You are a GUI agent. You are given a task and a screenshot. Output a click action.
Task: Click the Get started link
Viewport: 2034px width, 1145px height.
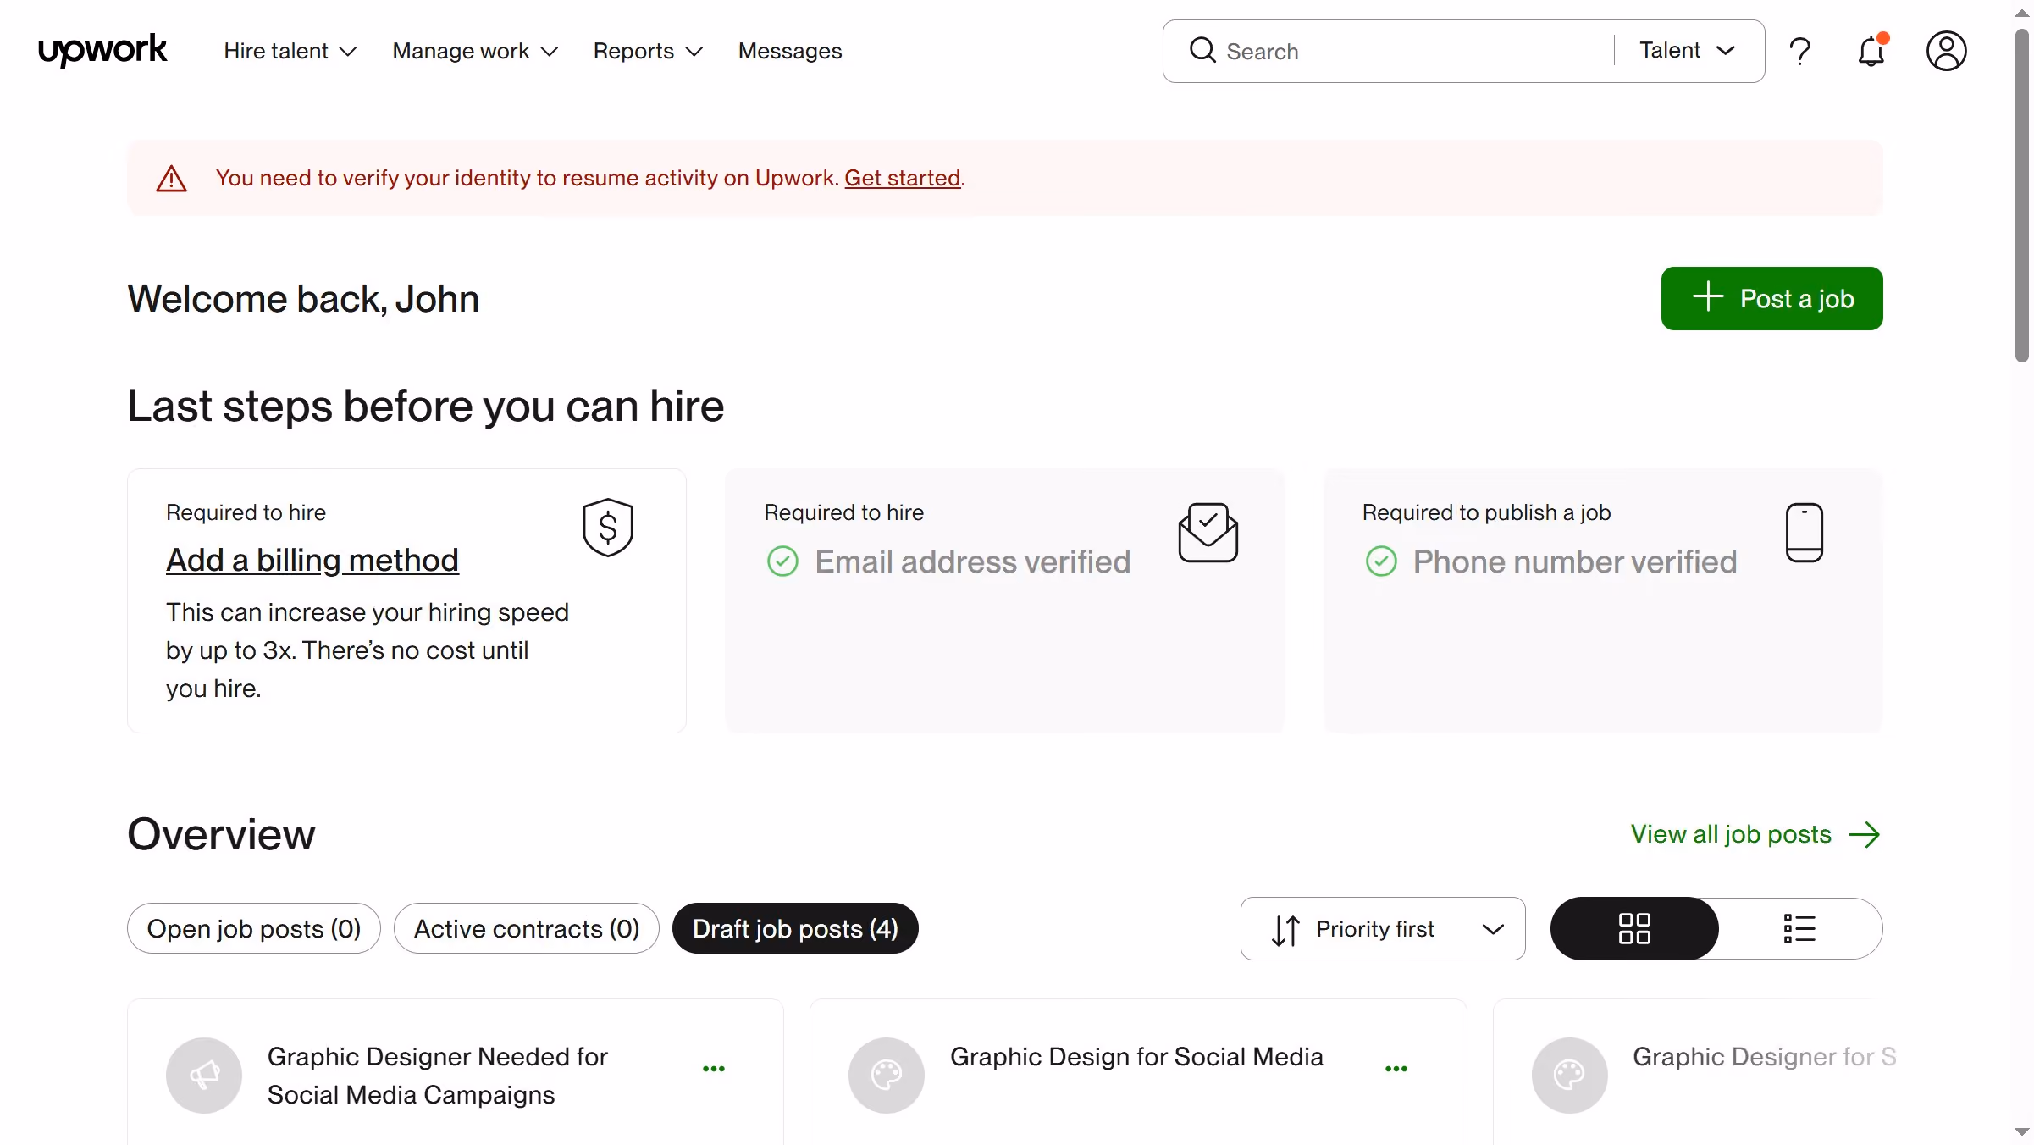902,178
